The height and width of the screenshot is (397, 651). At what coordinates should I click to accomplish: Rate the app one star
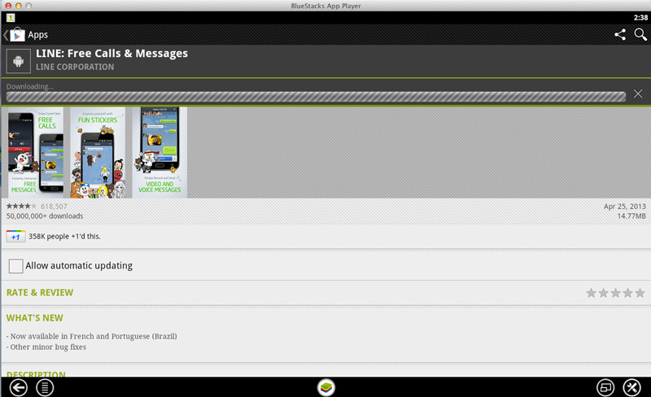coord(591,293)
